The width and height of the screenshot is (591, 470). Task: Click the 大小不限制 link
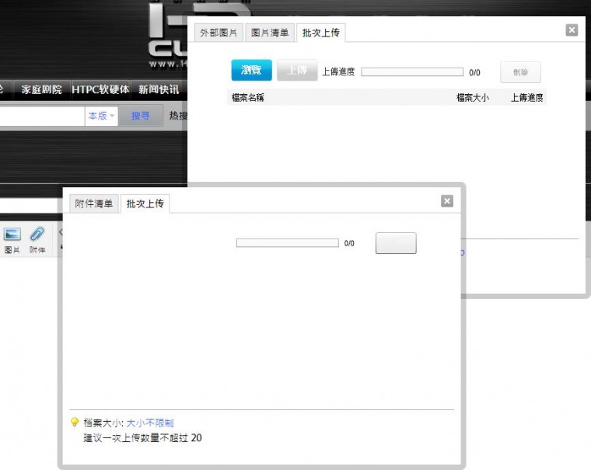coord(149,423)
